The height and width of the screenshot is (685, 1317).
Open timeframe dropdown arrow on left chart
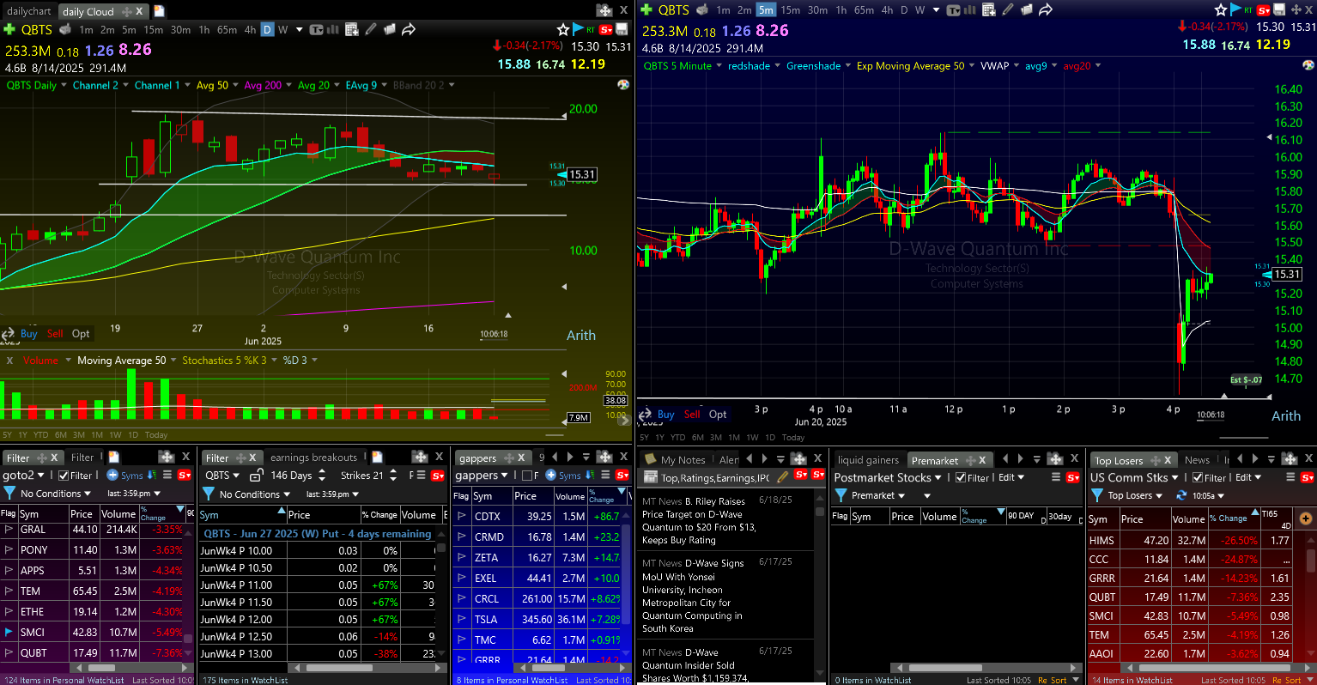coord(300,29)
